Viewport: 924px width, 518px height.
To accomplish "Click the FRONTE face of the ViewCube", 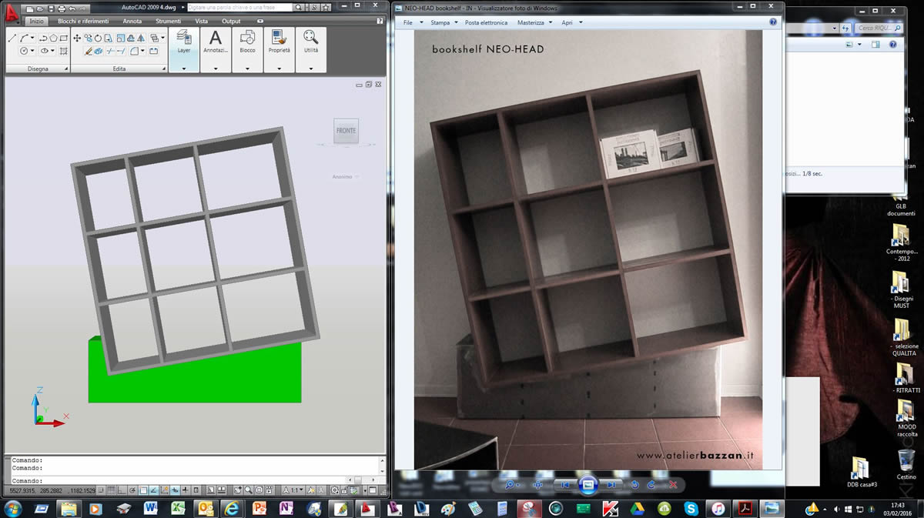I will [346, 131].
